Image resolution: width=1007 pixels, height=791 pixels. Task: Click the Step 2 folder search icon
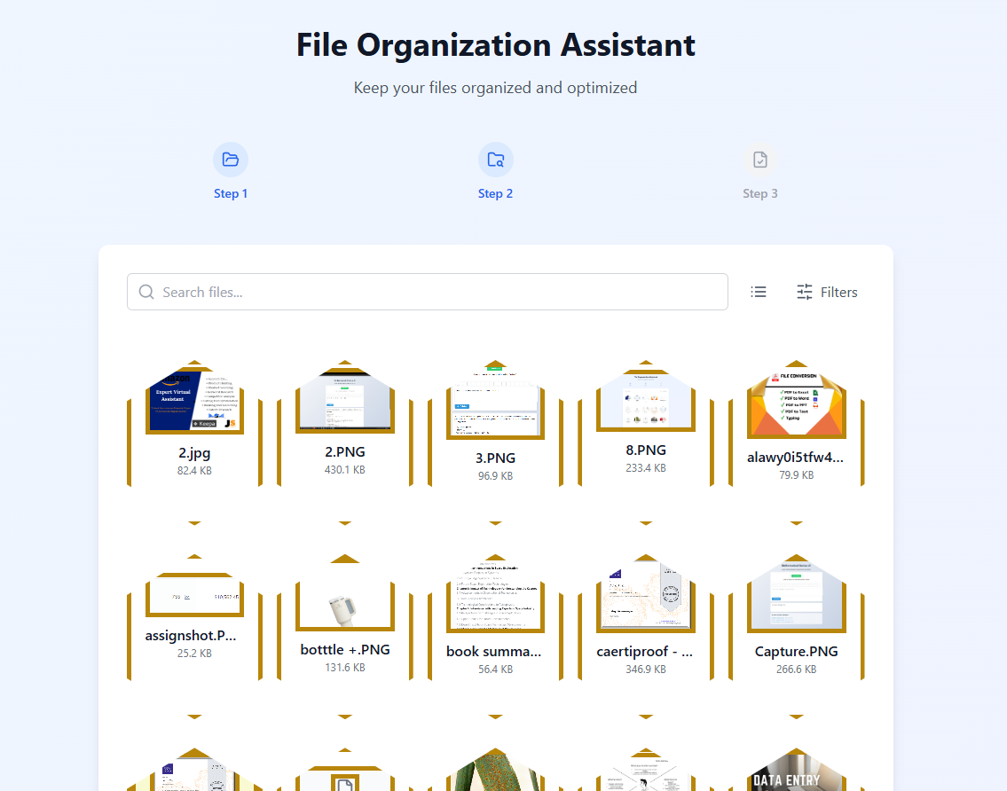[x=495, y=160]
